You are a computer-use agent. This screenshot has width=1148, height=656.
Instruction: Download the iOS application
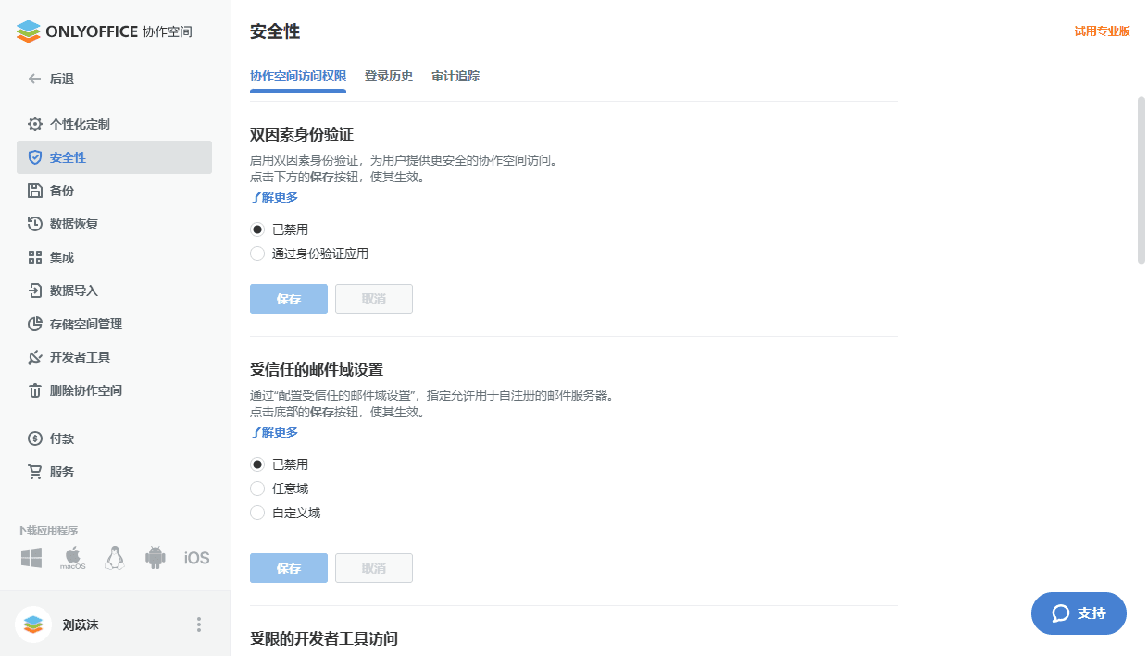(195, 557)
